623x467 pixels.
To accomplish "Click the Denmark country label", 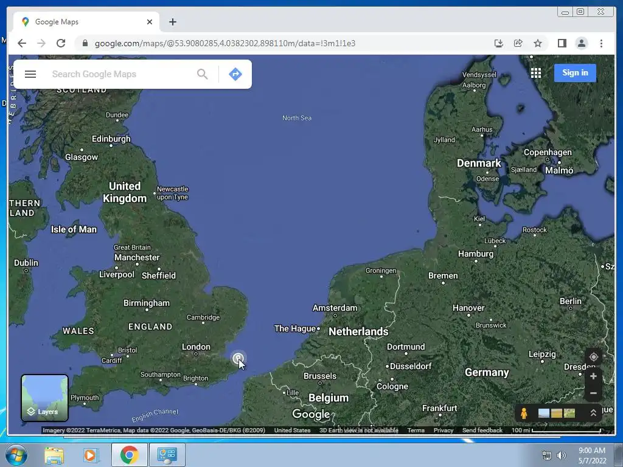I will pyautogui.click(x=479, y=163).
